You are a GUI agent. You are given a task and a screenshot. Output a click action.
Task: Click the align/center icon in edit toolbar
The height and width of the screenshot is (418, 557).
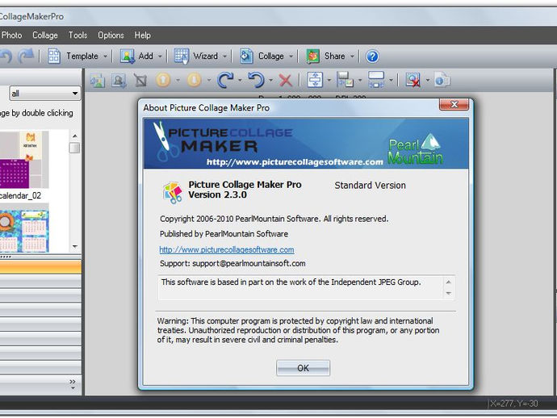click(314, 80)
